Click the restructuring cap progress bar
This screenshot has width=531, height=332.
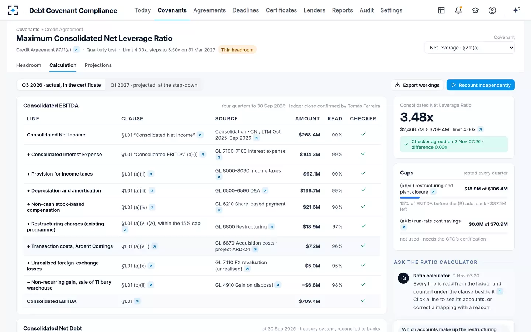[x=454, y=198]
